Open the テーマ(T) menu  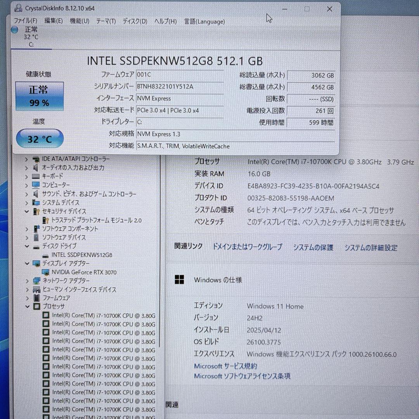tap(106, 21)
